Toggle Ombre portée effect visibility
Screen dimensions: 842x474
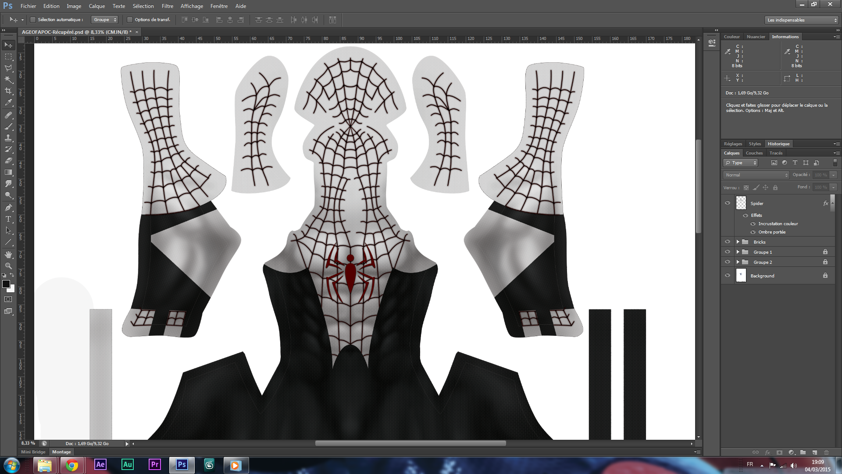click(753, 232)
